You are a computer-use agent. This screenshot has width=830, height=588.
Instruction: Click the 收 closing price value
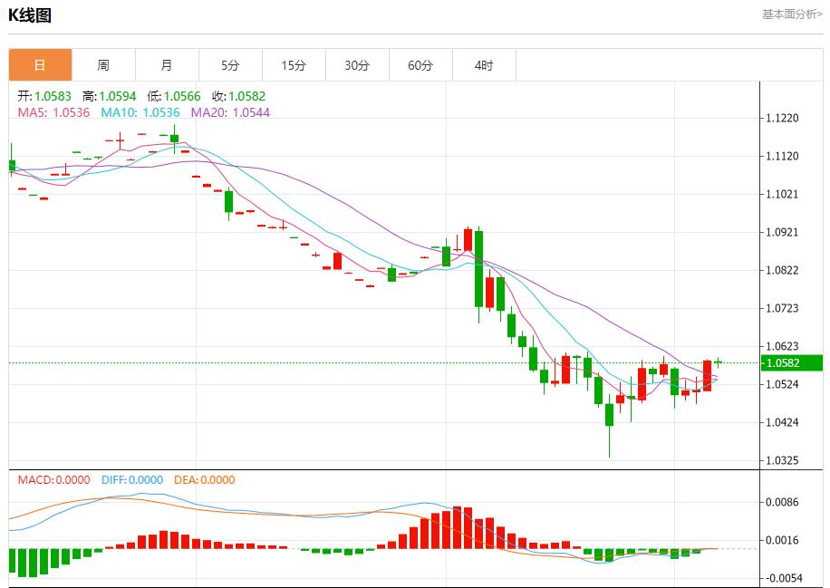click(x=246, y=94)
